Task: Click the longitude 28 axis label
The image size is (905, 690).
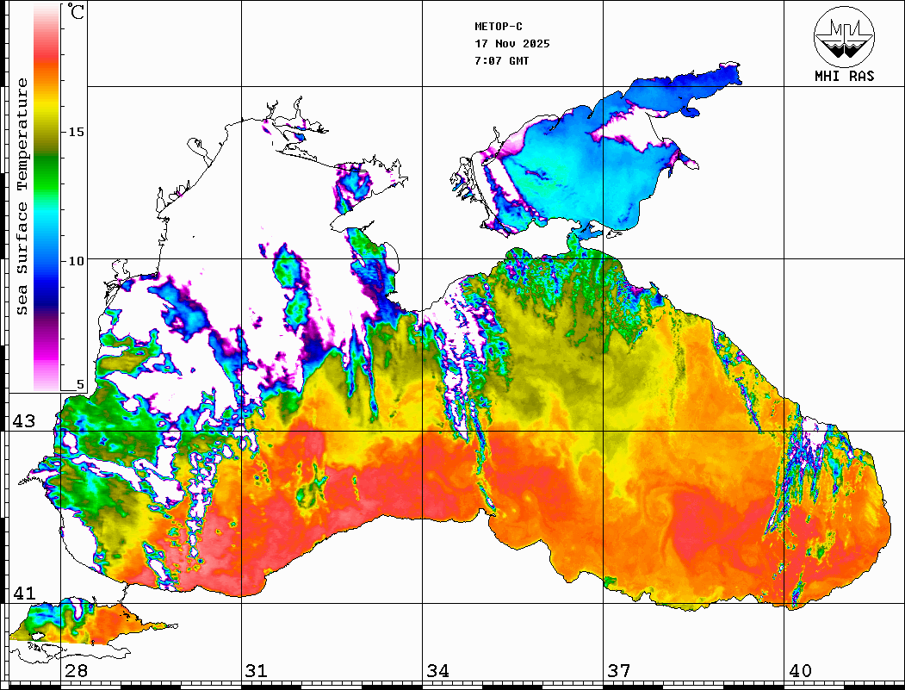Action: point(76,671)
